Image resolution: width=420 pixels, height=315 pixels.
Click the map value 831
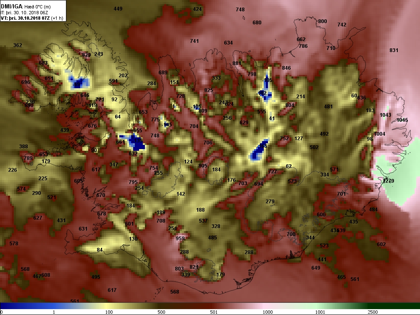[394, 50]
